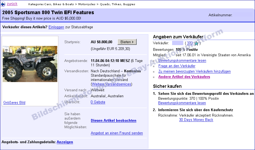
Task: Click 'Angebot an einen Freund senden'
Action: coord(117,133)
